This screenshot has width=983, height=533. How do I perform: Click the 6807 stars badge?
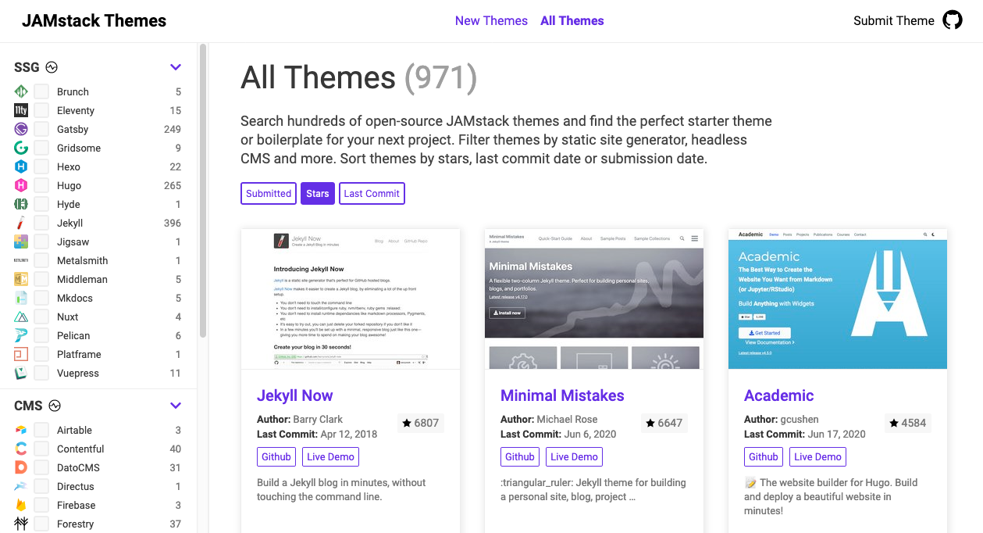tap(421, 423)
